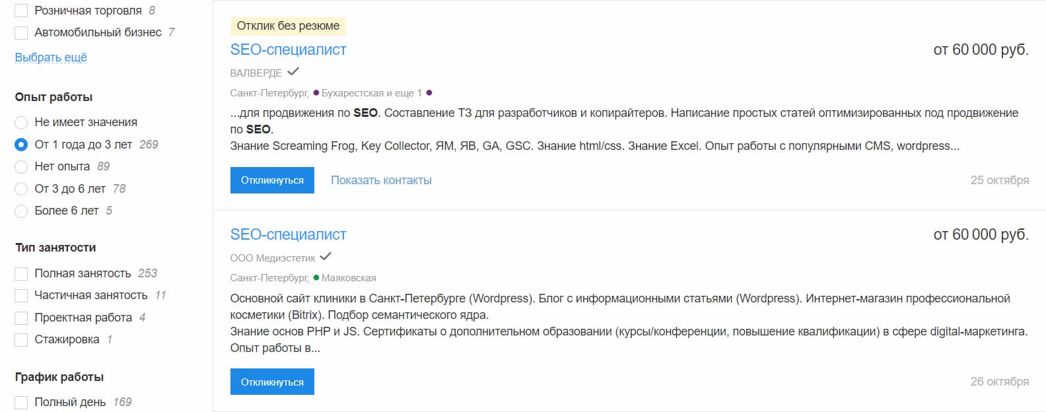Select the Нет опыта radio button
Screen dimensions: 1046x412
click(x=20, y=166)
